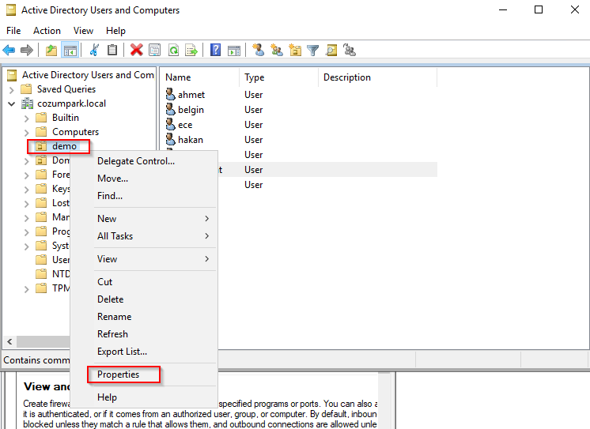Expand the Saved Queries node
The height and width of the screenshot is (429, 590).
(11, 90)
